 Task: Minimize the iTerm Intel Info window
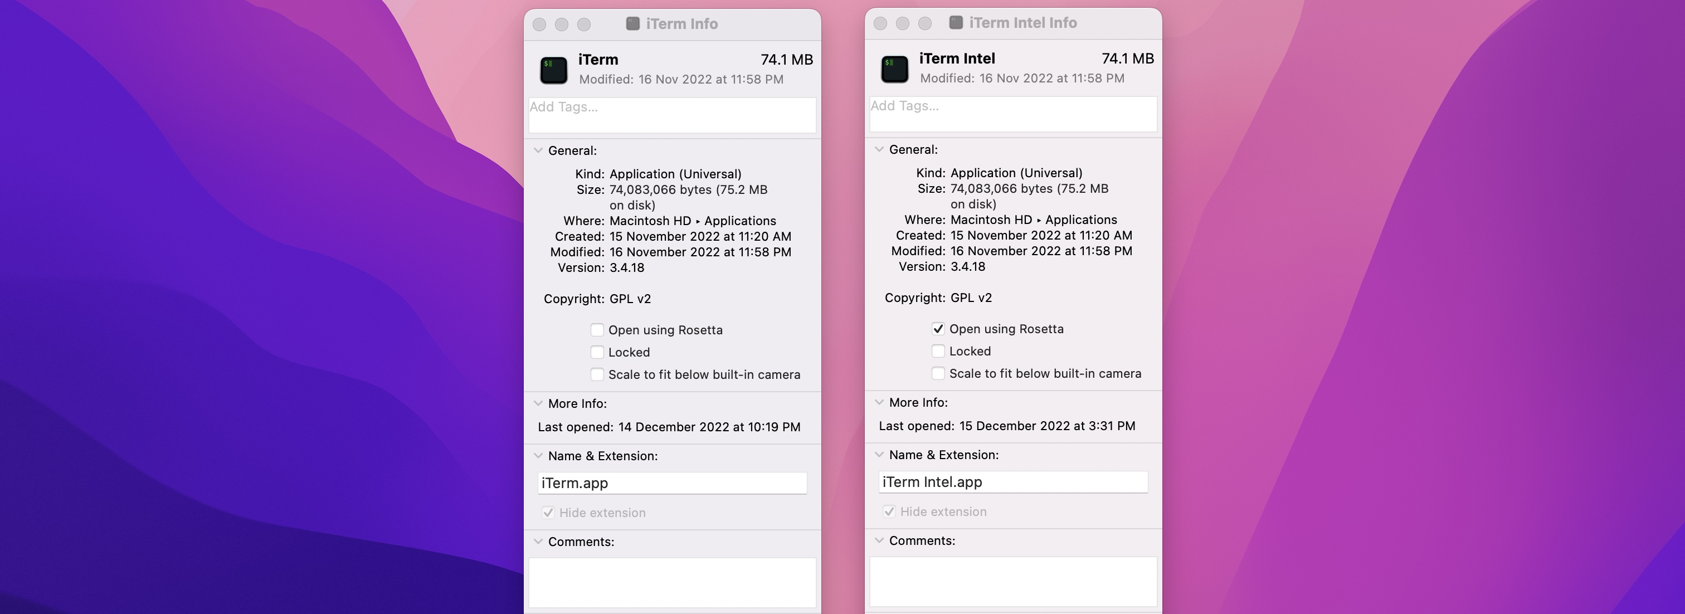(x=902, y=23)
